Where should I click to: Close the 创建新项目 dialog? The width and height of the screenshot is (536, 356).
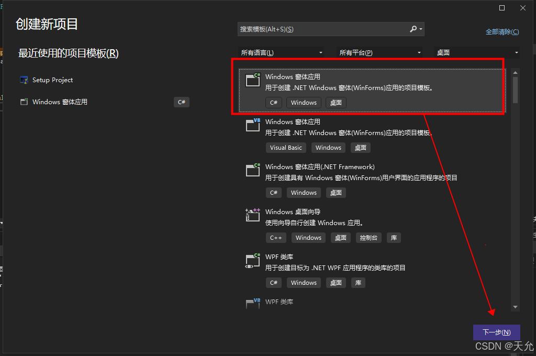tap(523, 8)
